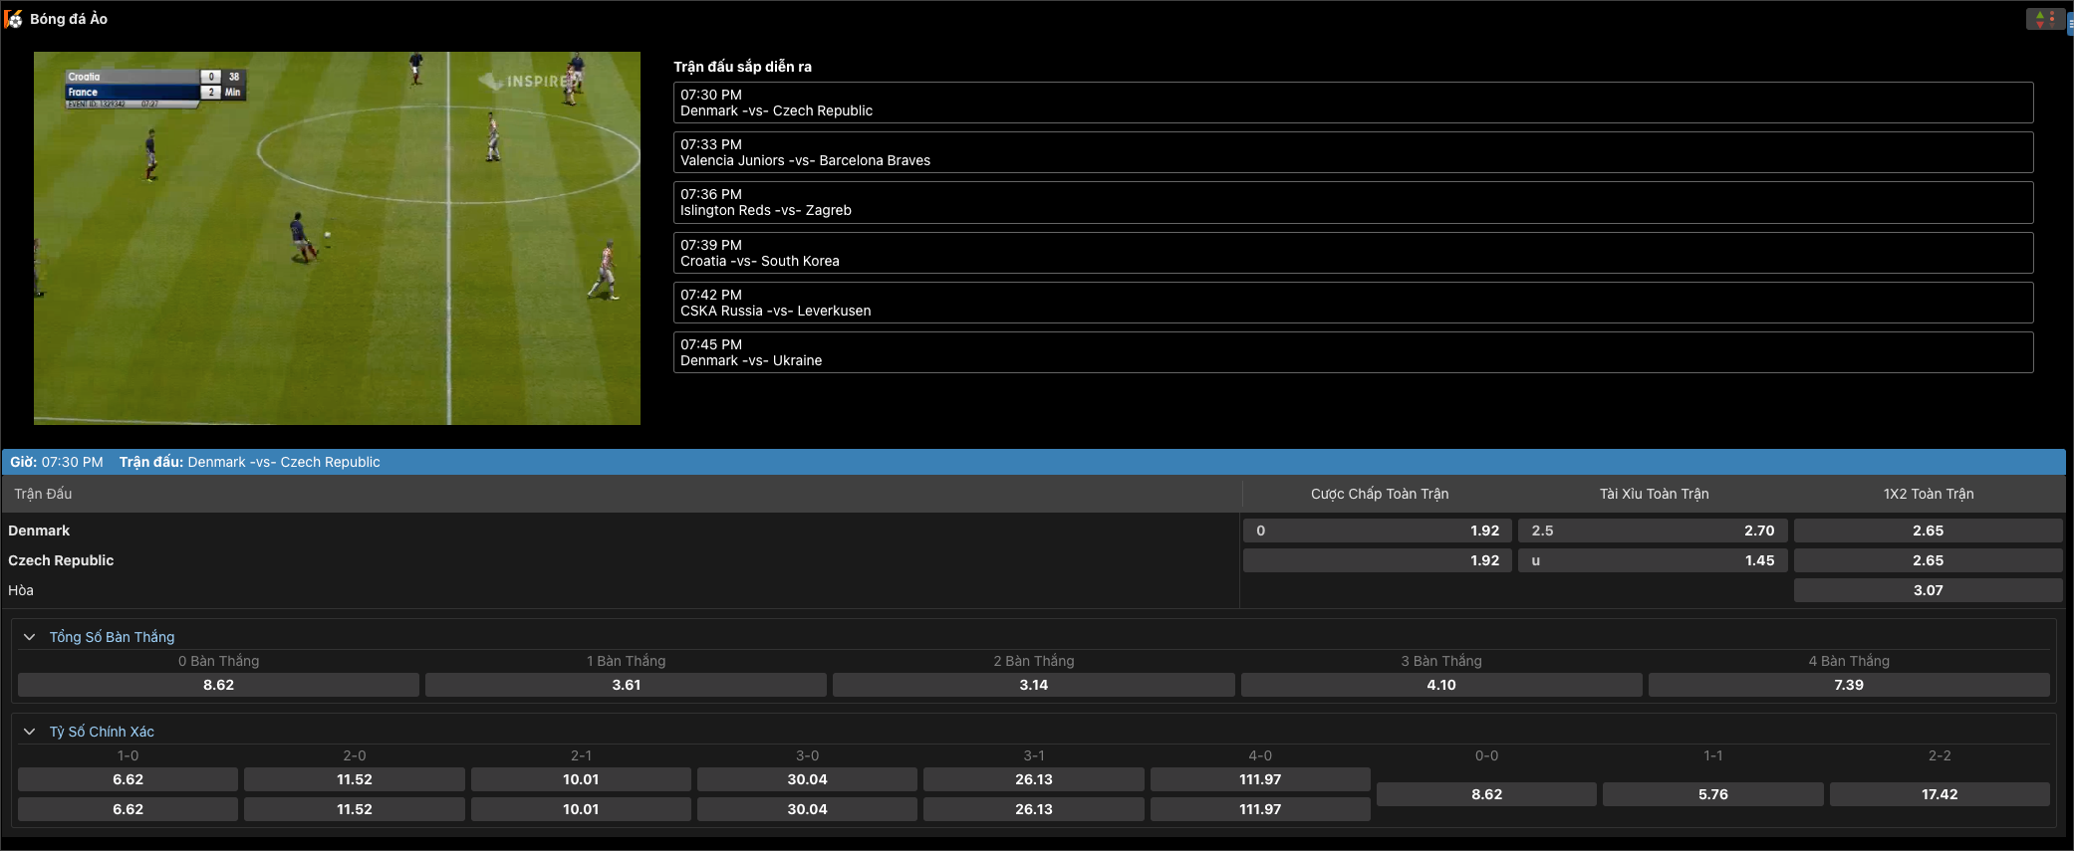2074x851 pixels.
Task: Choose the 07:45 PM Denmark vs Ukraine match
Action: [1352, 352]
